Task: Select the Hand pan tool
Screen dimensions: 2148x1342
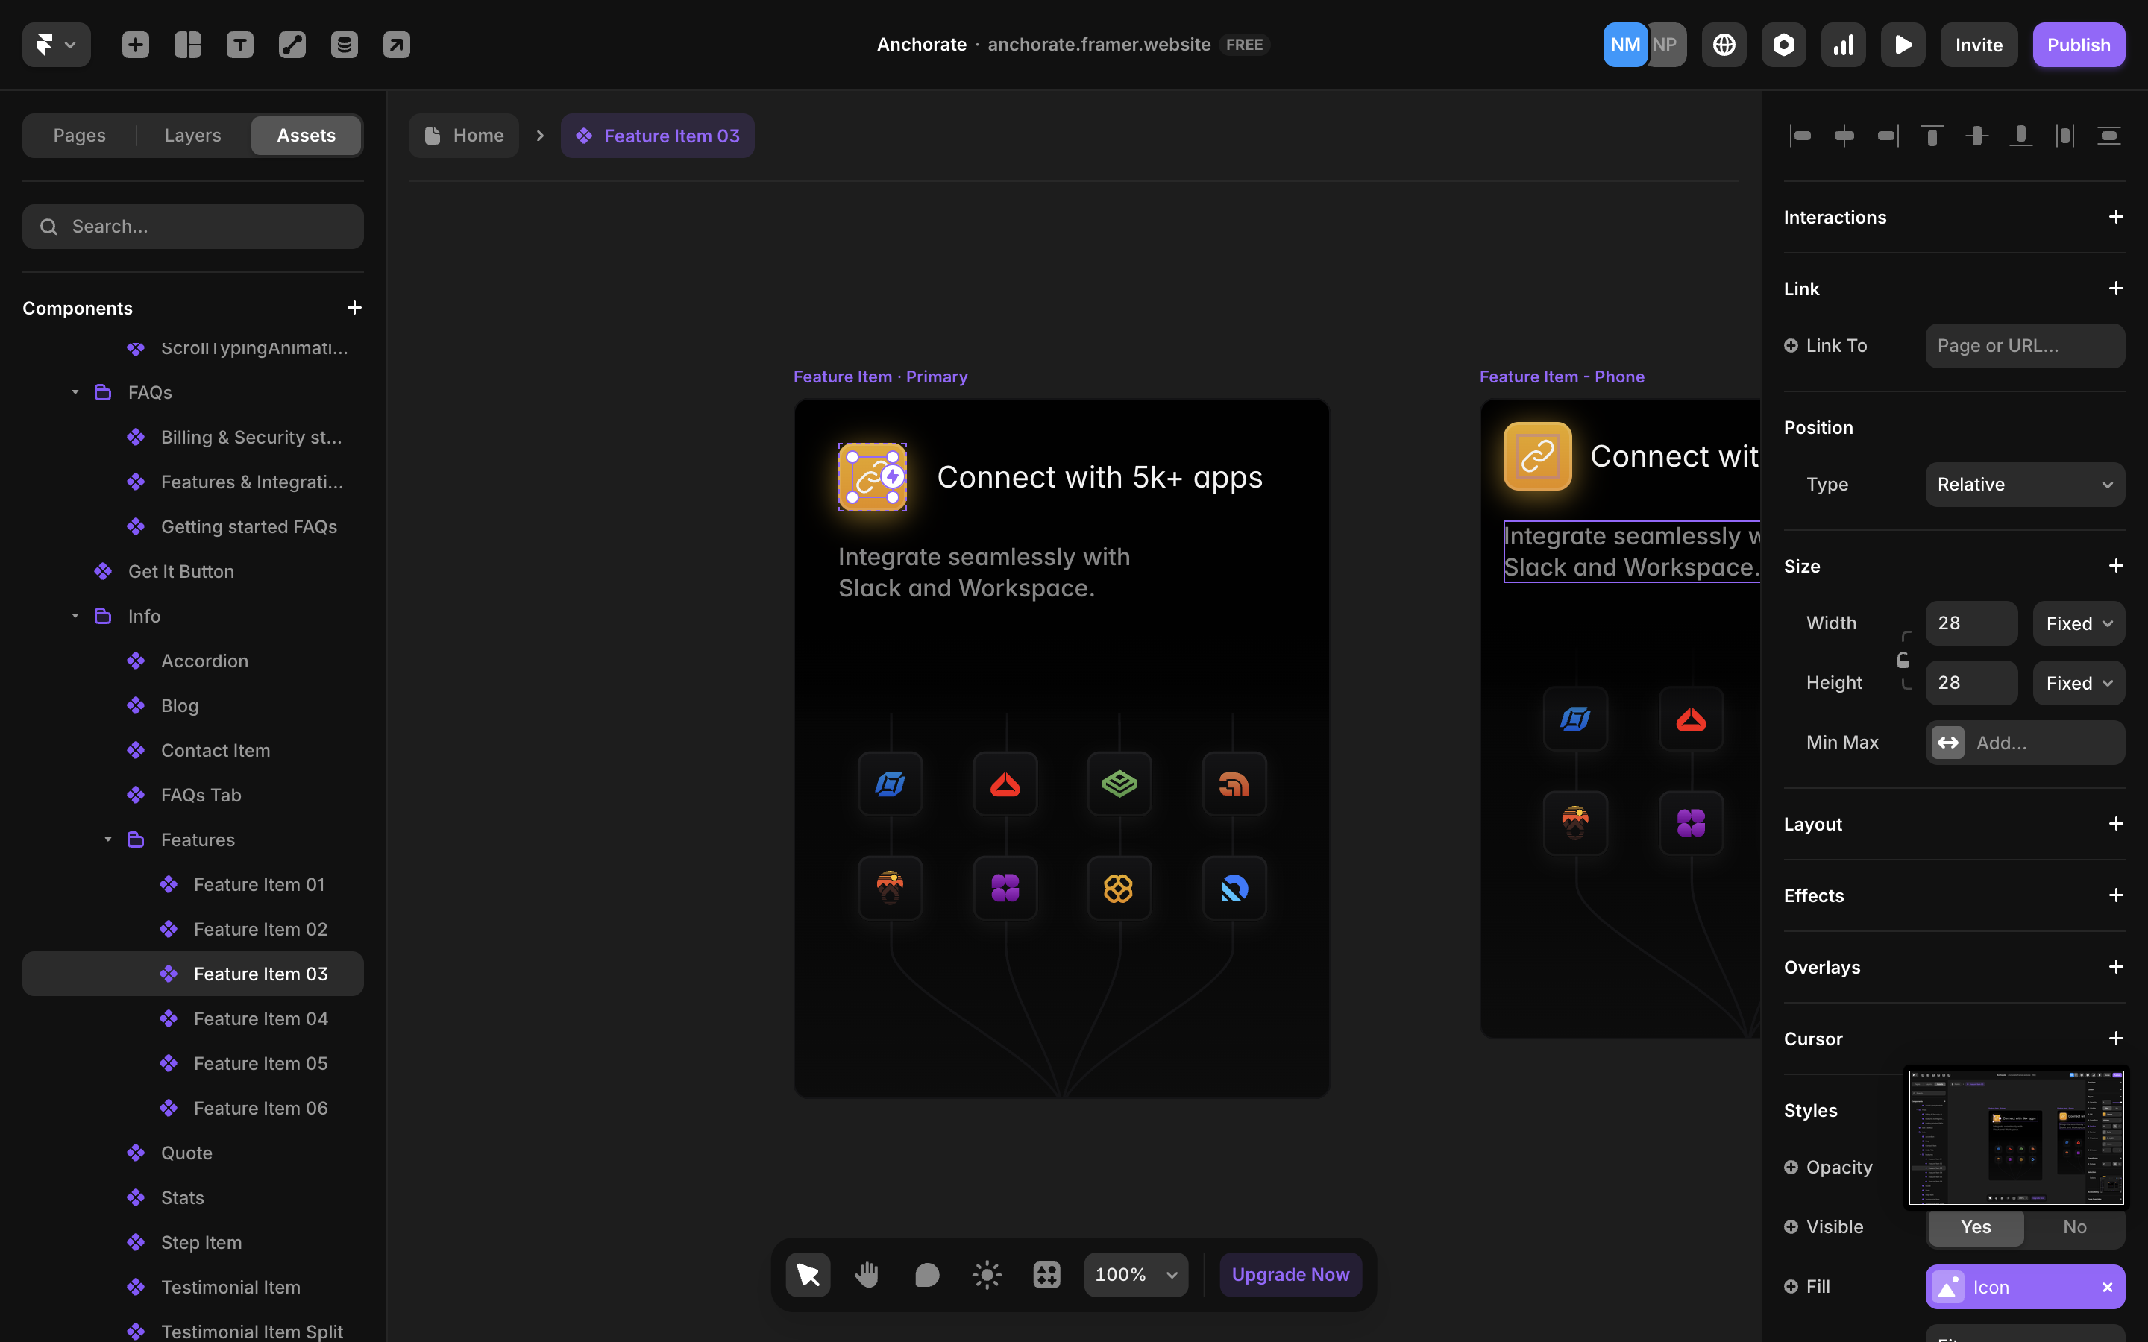Action: pyautogui.click(x=867, y=1275)
